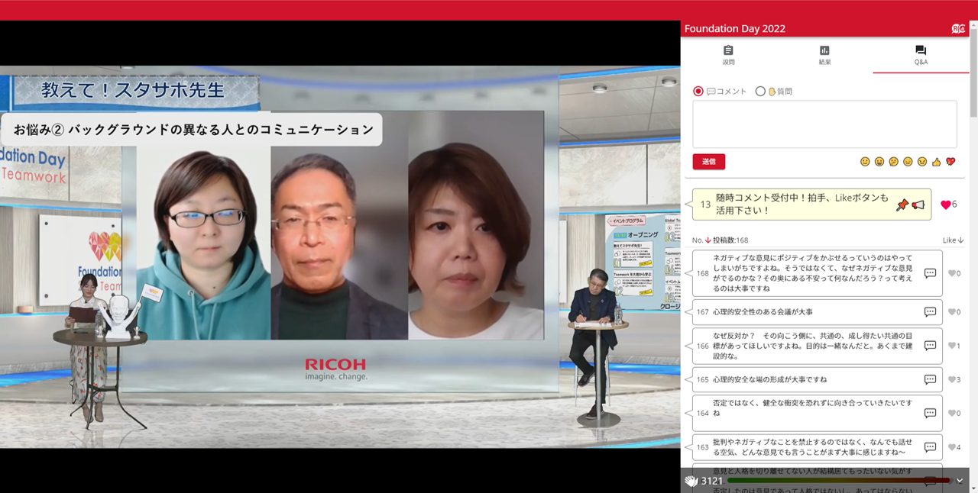Insert the angry face emoji
This screenshot has width=978, height=493.
(x=922, y=162)
